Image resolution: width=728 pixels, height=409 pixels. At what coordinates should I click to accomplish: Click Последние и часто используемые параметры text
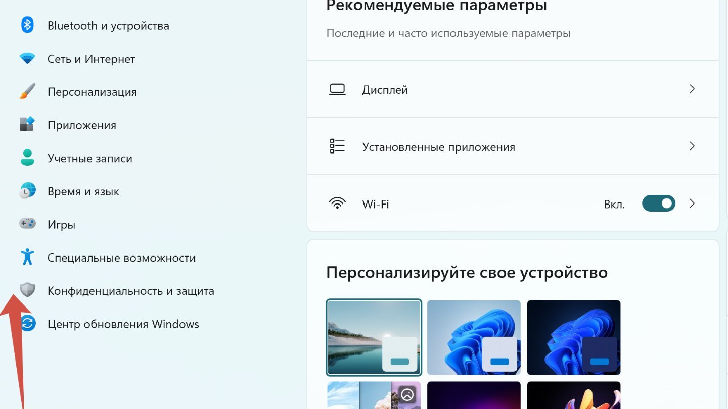pyautogui.click(x=448, y=33)
